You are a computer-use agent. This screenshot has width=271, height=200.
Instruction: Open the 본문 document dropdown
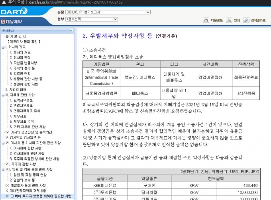tap(108, 12)
